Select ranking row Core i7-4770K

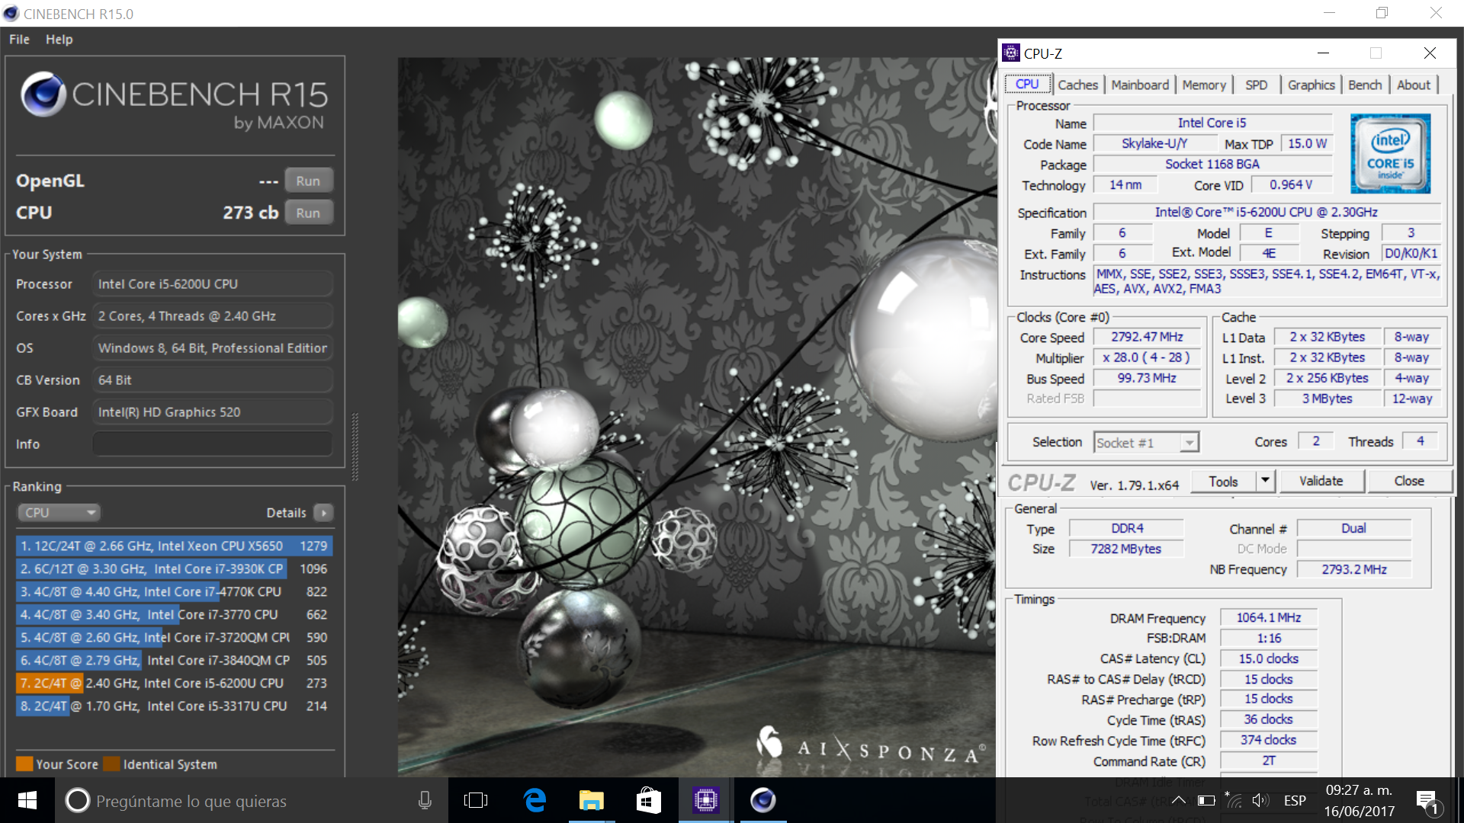point(174,591)
